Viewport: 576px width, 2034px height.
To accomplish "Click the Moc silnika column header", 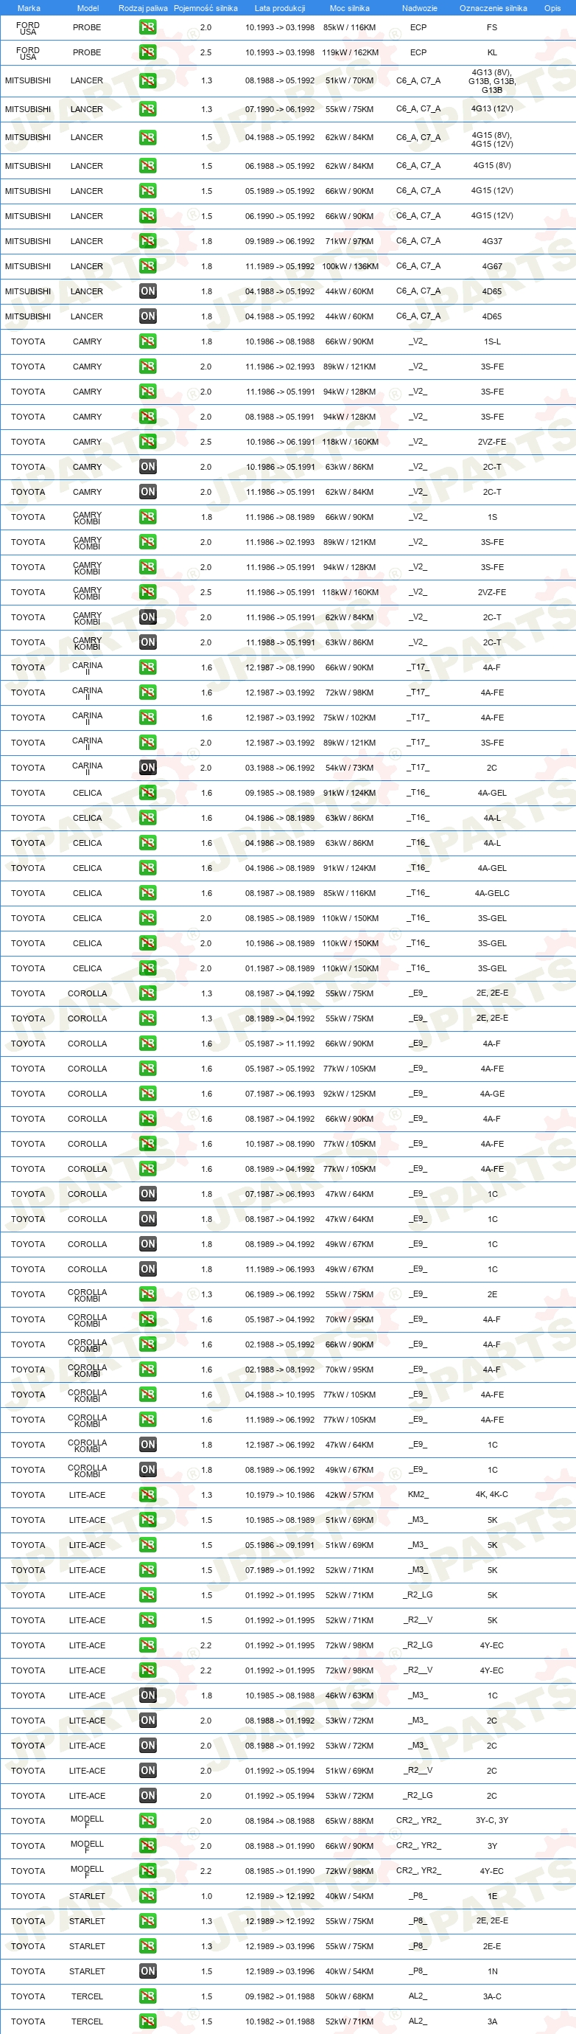I will tap(350, 8).
